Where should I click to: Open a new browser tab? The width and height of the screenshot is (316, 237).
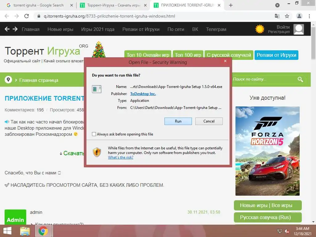point(231,5)
